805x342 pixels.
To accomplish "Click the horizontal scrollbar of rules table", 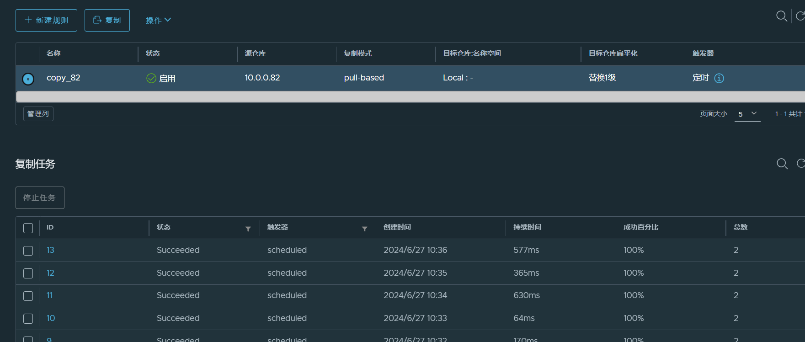I will (410, 96).
